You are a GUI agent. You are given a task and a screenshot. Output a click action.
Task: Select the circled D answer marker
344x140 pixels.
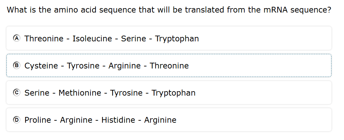(16, 120)
